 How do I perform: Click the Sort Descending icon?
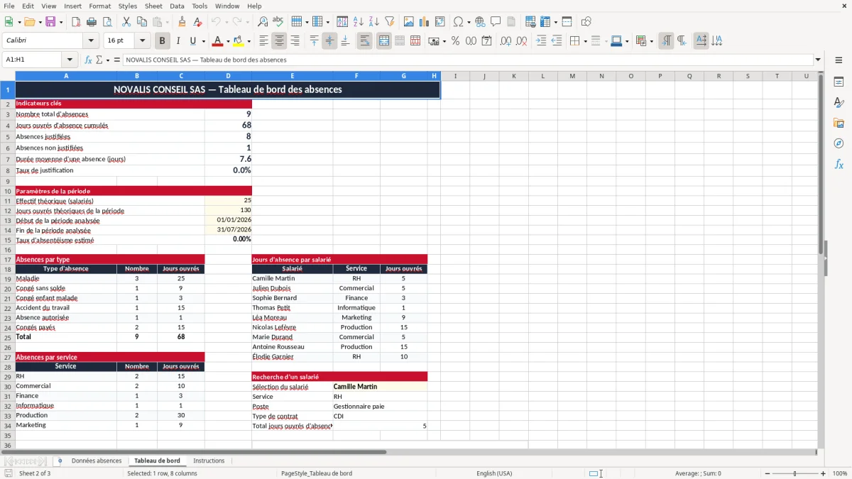pos(373,22)
